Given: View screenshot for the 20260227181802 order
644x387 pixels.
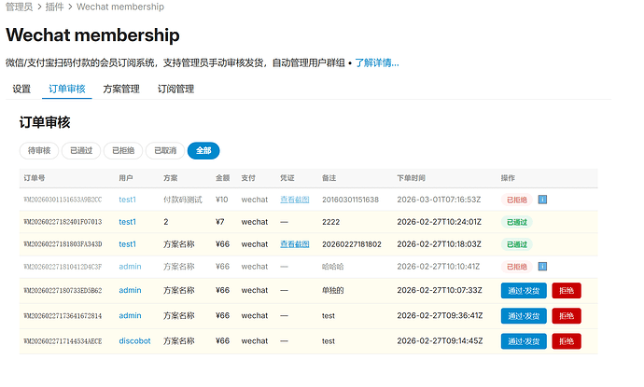Looking at the screenshot, I should point(294,244).
